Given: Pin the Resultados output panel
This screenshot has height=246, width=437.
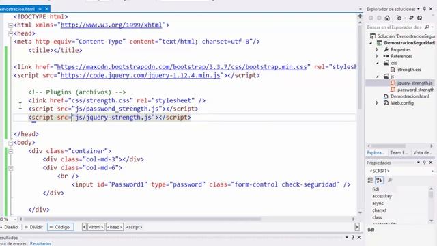Looking at the screenshot, I should tap(353, 237).
